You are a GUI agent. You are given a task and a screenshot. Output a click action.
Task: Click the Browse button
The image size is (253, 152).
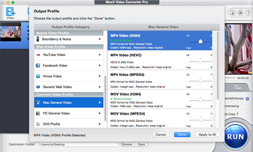click(x=127, y=145)
